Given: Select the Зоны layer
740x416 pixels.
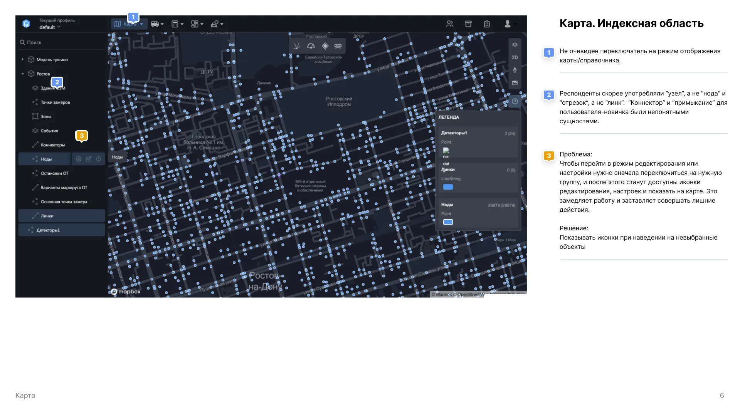Looking at the screenshot, I should click(46, 116).
